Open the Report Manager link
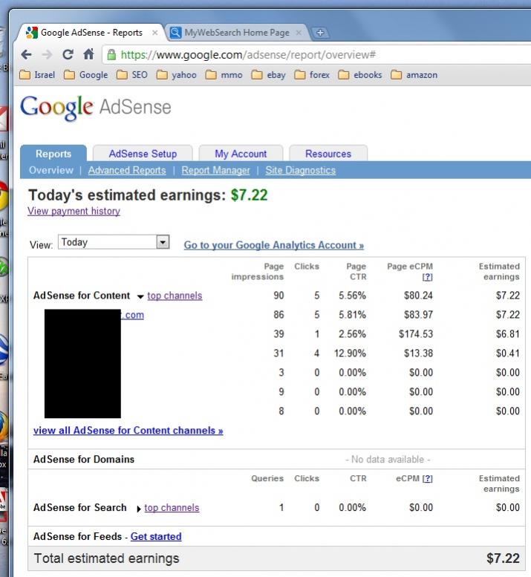The image size is (531, 577). (215, 170)
